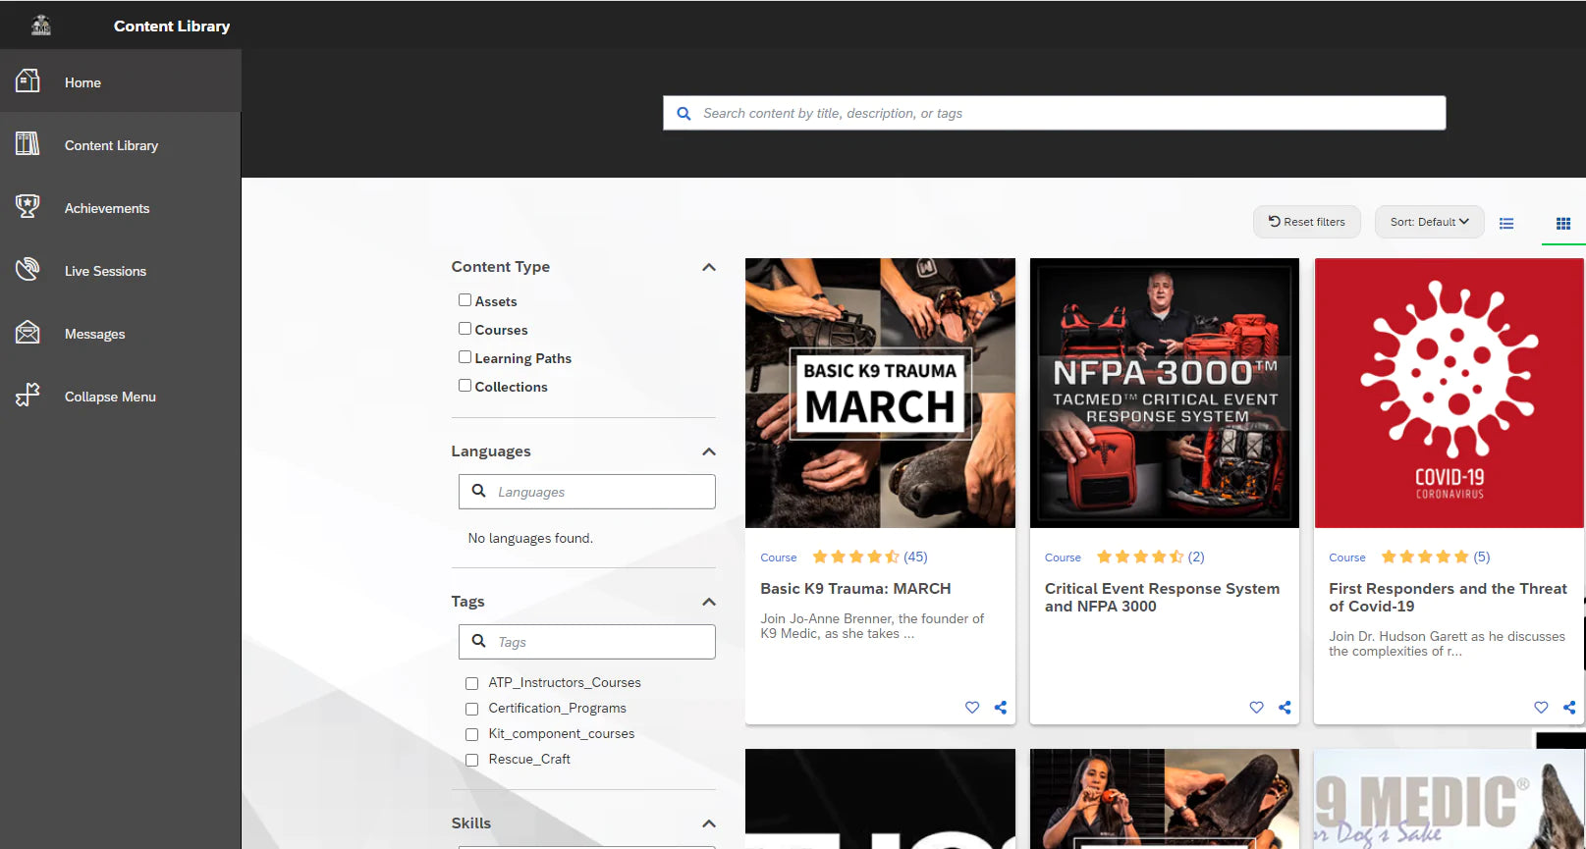Check the Courses content type box
1586x849 pixels.
465,329
